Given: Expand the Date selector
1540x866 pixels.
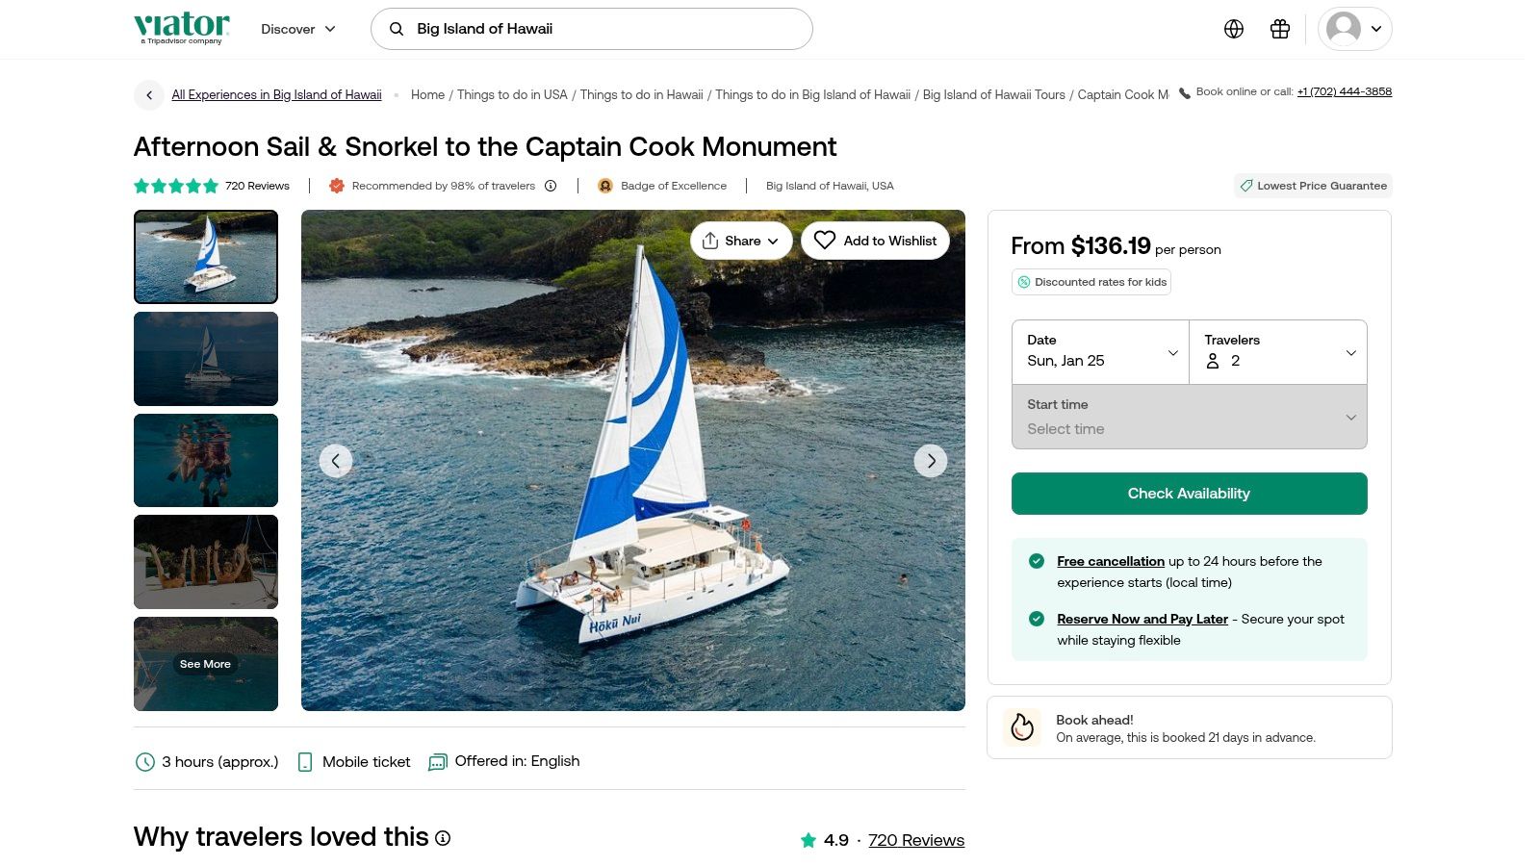Looking at the screenshot, I should point(1100,352).
